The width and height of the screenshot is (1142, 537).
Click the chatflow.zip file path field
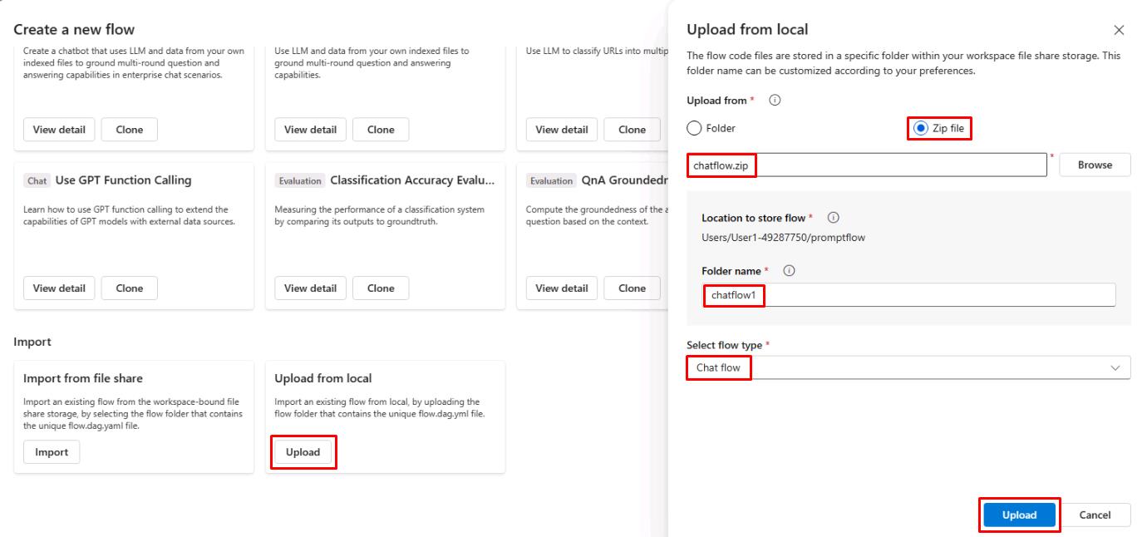[867, 165]
